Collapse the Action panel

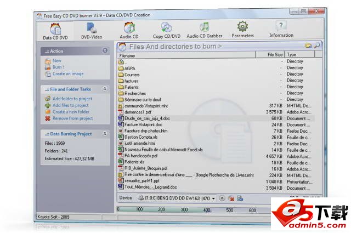coord(105,50)
